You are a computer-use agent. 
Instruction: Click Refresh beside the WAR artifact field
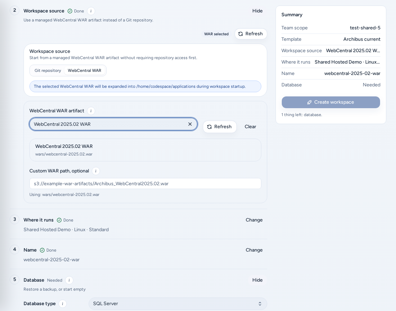pos(220,127)
